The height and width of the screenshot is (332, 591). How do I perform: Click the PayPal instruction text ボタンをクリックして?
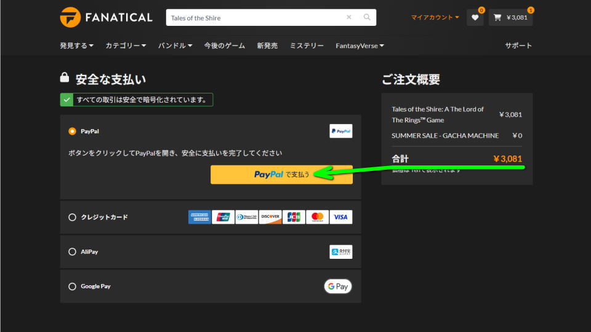click(x=175, y=153)
